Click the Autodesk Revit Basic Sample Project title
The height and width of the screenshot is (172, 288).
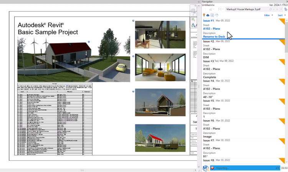pos(48,28)
